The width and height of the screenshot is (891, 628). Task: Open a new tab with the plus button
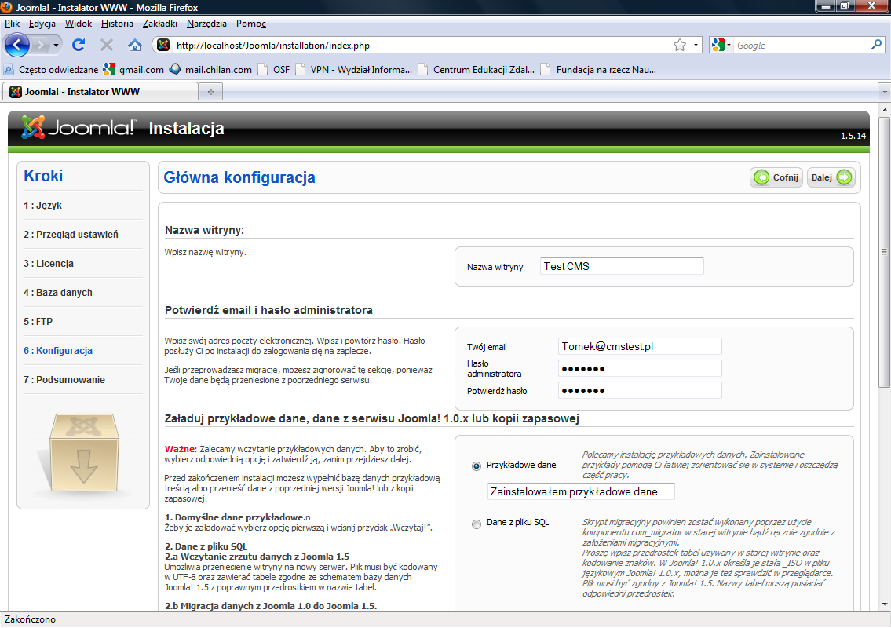click(211, 92)
